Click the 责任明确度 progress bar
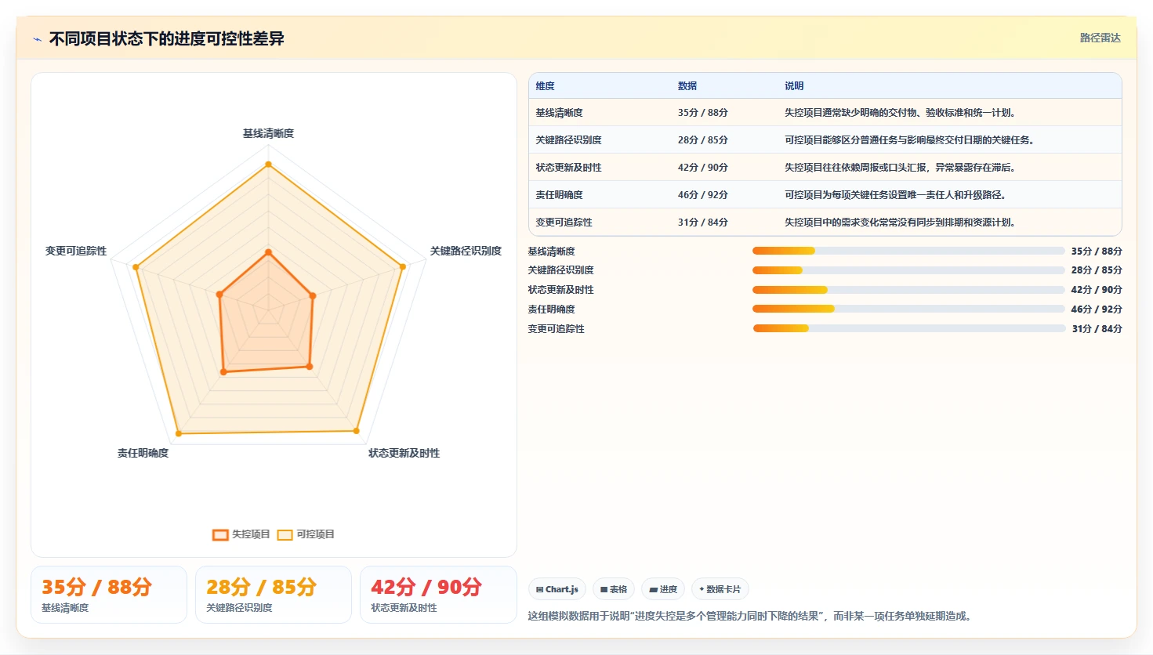Image resolution: width=1153 pixels, height=655 pixels. 908,309
